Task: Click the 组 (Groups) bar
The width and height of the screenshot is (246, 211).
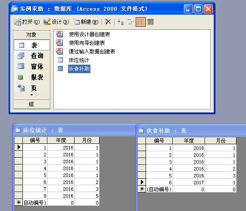Action: tap(32, 104)
